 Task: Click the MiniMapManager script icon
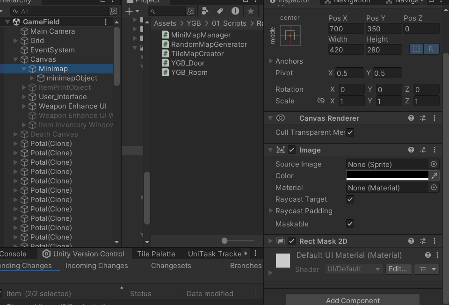tap(165, 35)
